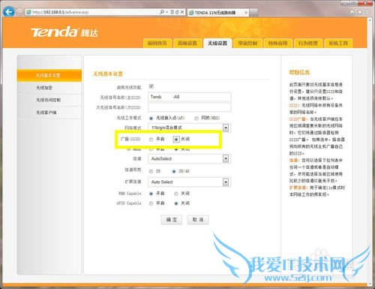Switch to the 高级设置 tab
The height and width of the screenshot is (289, 375).
pos(187,43)
